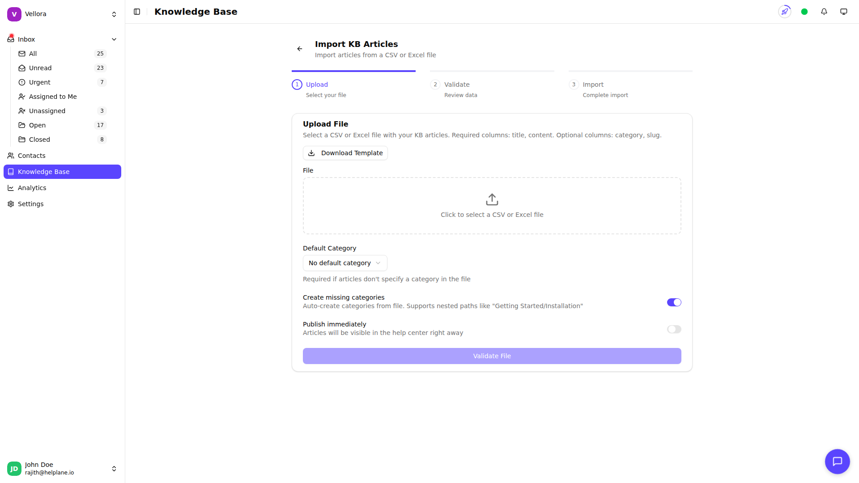Click the Validate step label
The image size is (859, 483).
(x=457, y=85)
